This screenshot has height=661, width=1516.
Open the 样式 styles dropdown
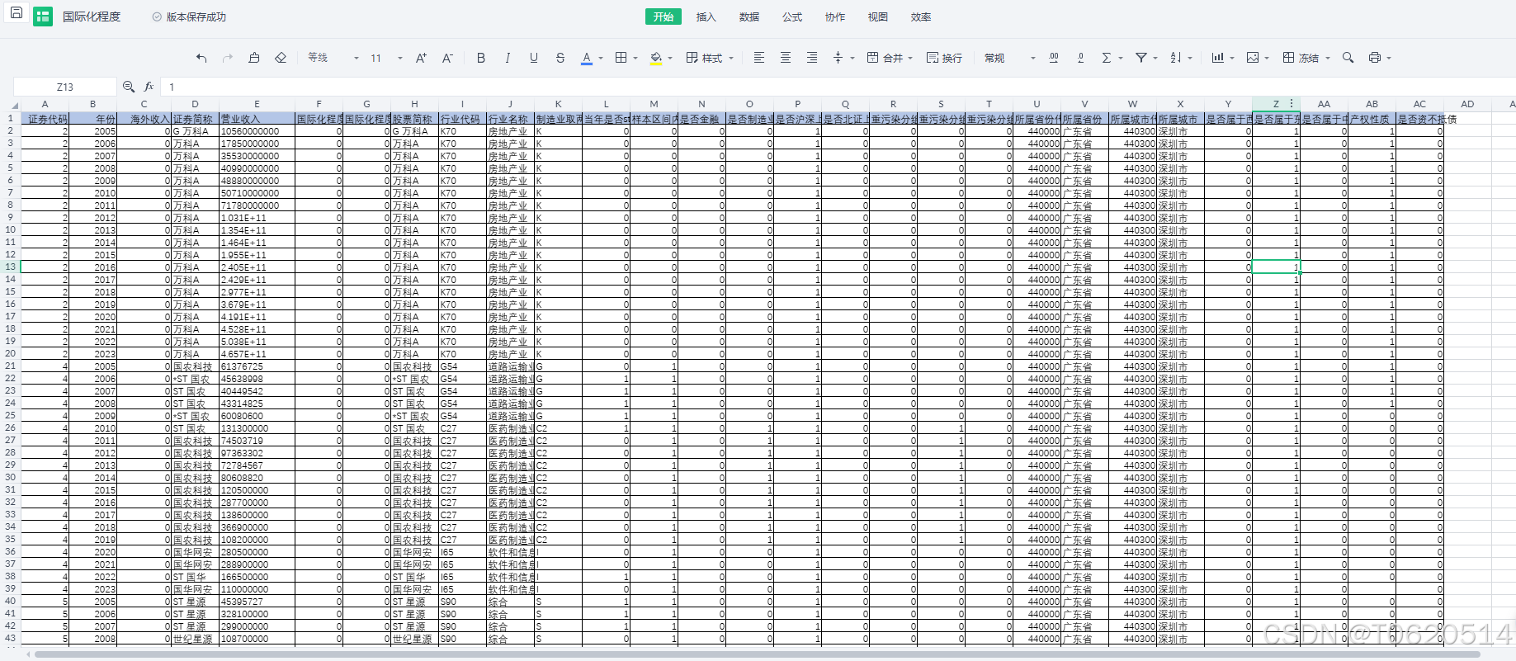pyautogui.click(x=710, y=58)
